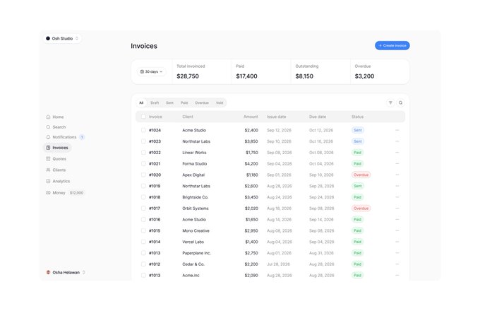
Task: Click client name Cedar & Co.
Action: click(193, 264)
